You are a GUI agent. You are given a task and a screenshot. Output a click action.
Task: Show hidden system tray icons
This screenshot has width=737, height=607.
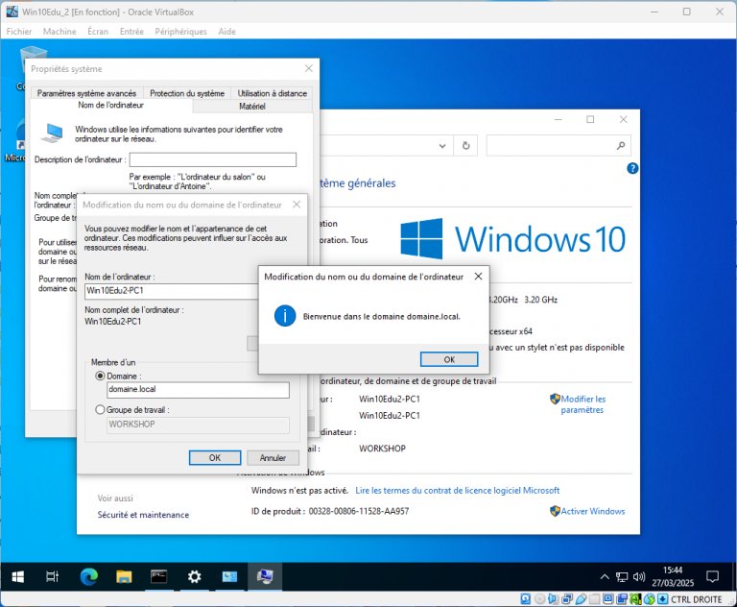(x=604, y=577)
